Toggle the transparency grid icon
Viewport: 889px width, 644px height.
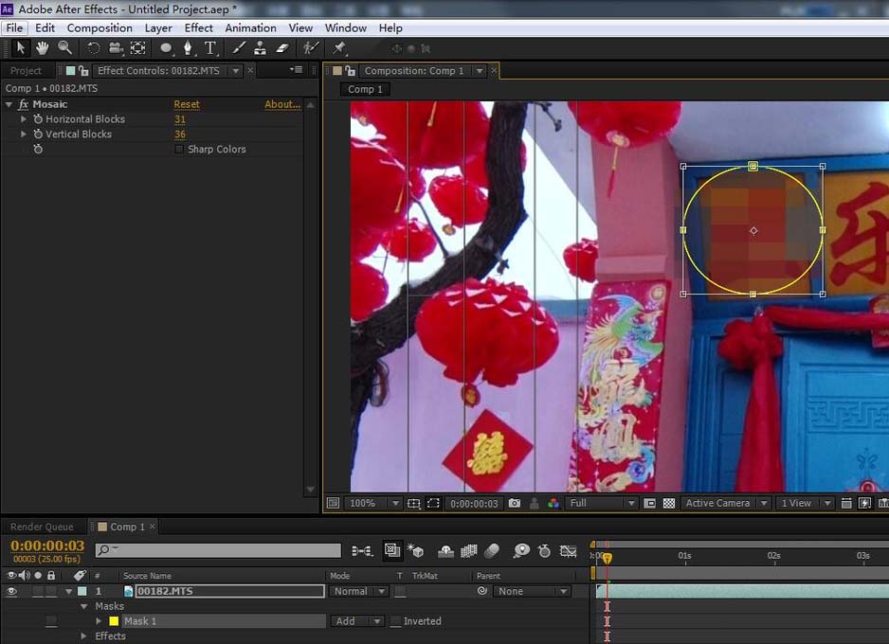tap(669, 504)
